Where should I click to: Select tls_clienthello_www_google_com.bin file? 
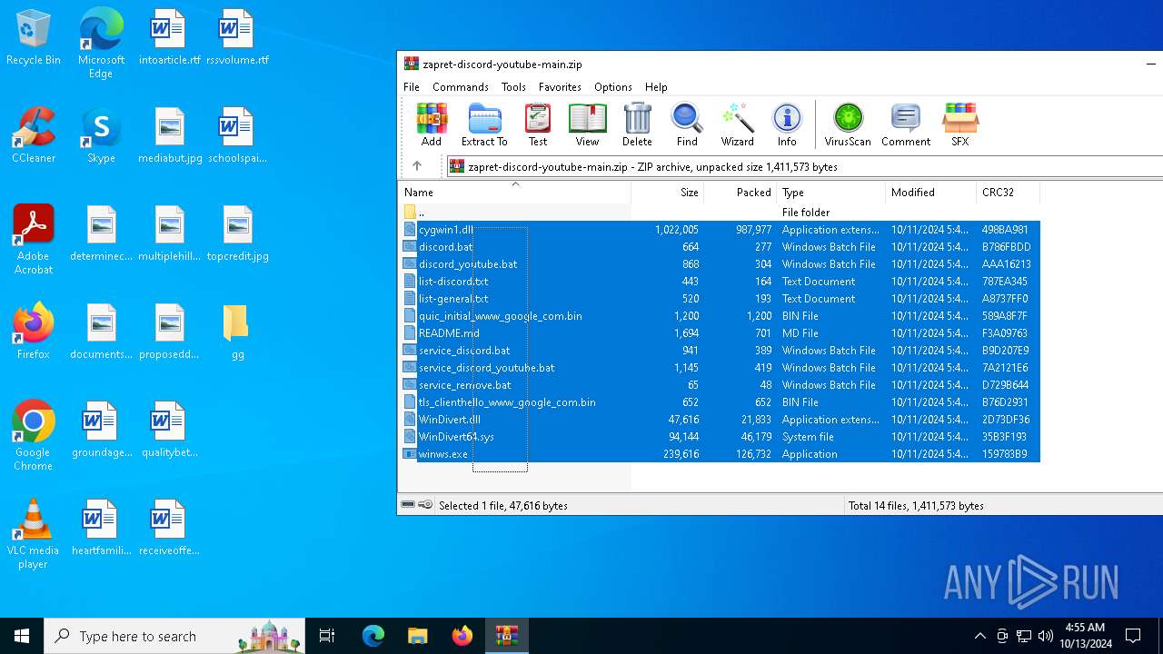click(720, 402)
